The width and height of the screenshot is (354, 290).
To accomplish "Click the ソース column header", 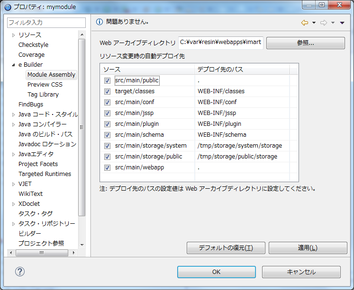I will pos(147,69).
